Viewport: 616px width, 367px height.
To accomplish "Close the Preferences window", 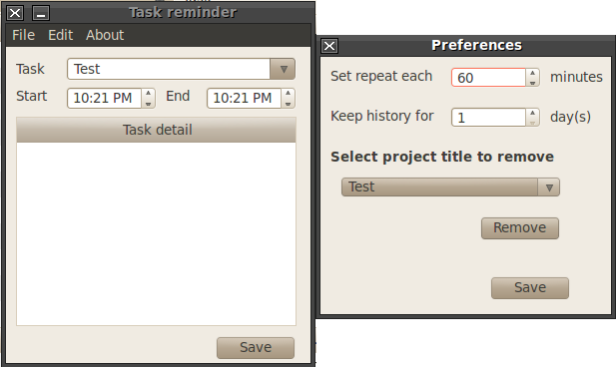I will tap(329, 46).
